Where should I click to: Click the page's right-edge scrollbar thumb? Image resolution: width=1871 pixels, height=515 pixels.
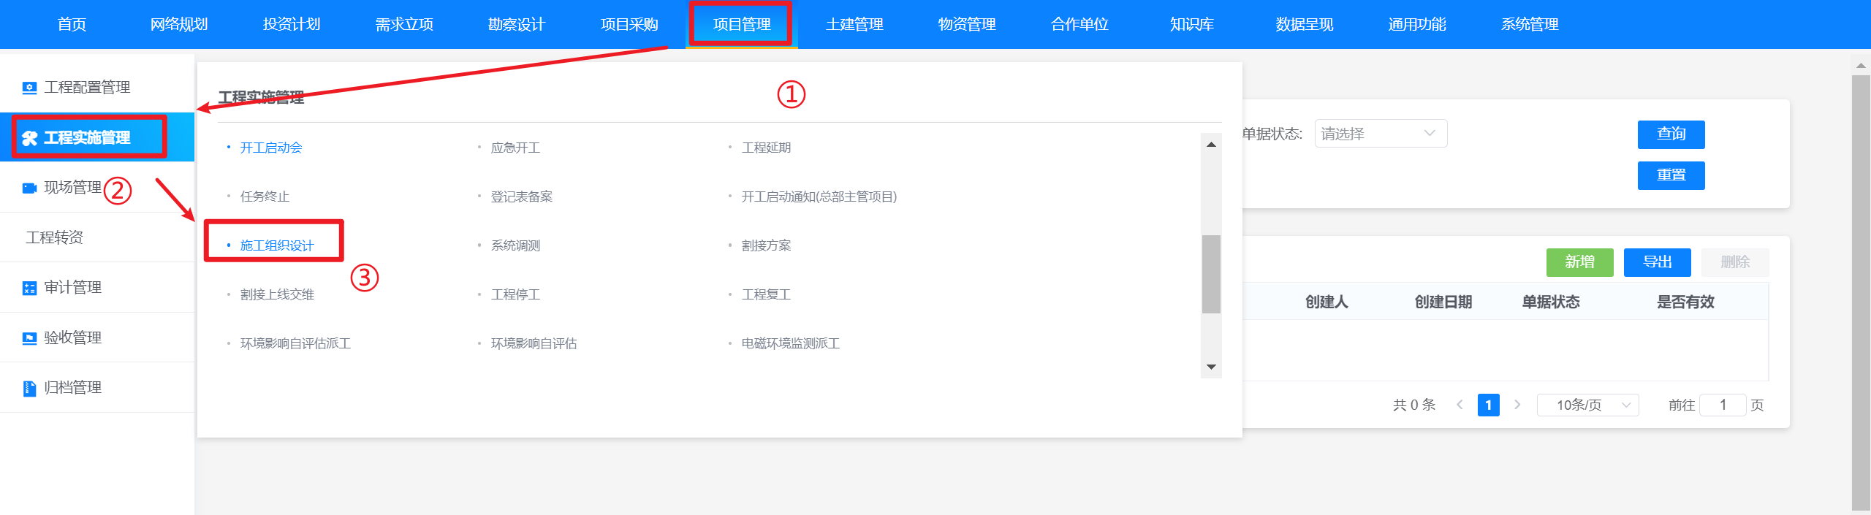pyautogui.click(x=1861, y=292)
